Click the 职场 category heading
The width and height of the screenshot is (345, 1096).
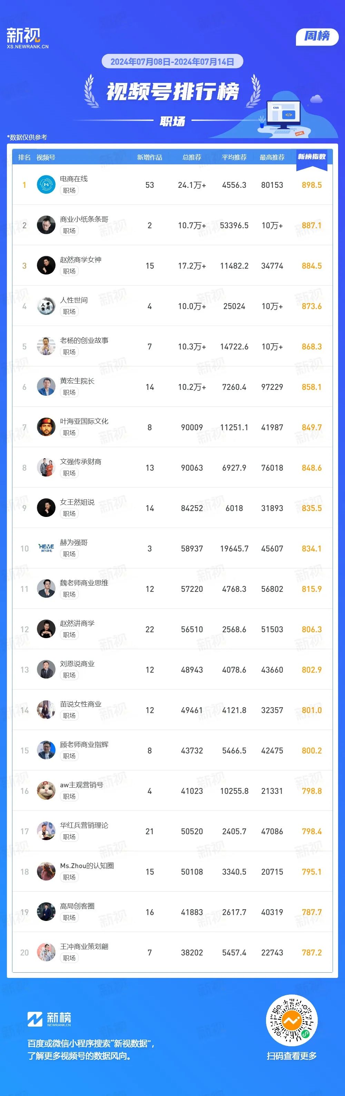(172, 122)
